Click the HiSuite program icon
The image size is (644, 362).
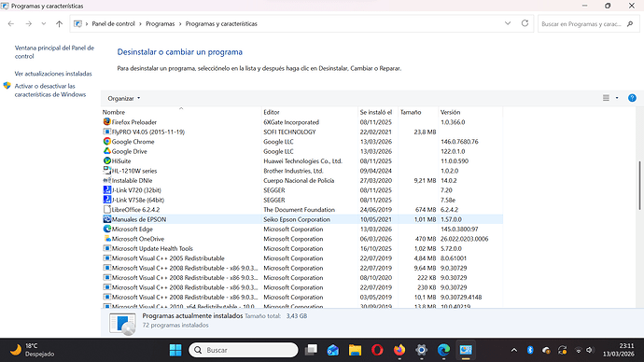[106, 160]
